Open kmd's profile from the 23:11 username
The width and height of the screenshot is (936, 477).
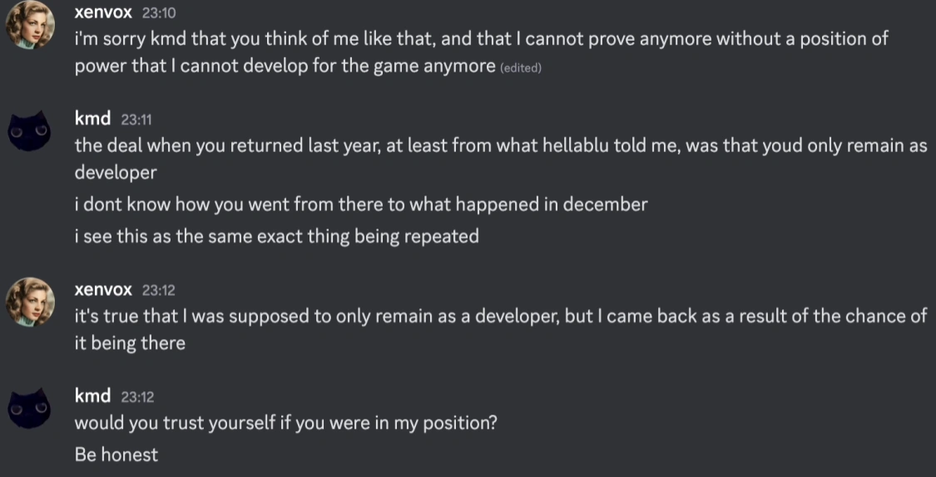point(92,119)
